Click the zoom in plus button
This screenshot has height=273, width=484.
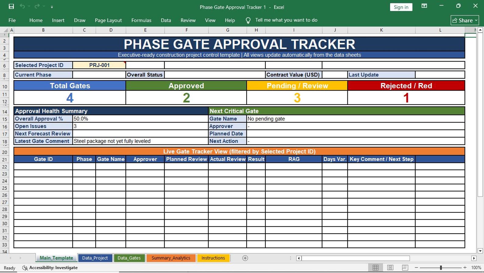[x=465, y=268]
